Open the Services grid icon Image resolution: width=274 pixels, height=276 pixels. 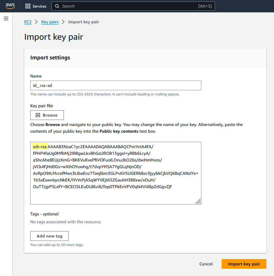[28, 6]
